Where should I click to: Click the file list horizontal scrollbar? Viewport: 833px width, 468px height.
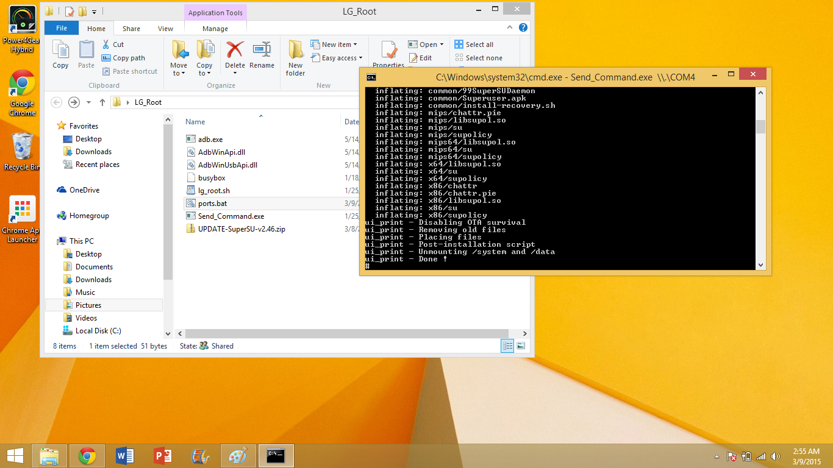pyautogui.click(x=346, y=334)
